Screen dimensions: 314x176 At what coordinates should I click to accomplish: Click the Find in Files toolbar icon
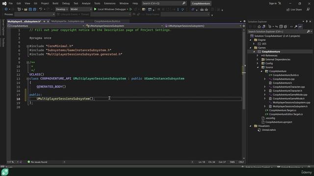coord(144,9)
